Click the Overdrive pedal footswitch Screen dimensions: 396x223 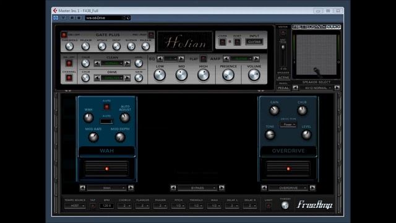click(x=288, y=168)
